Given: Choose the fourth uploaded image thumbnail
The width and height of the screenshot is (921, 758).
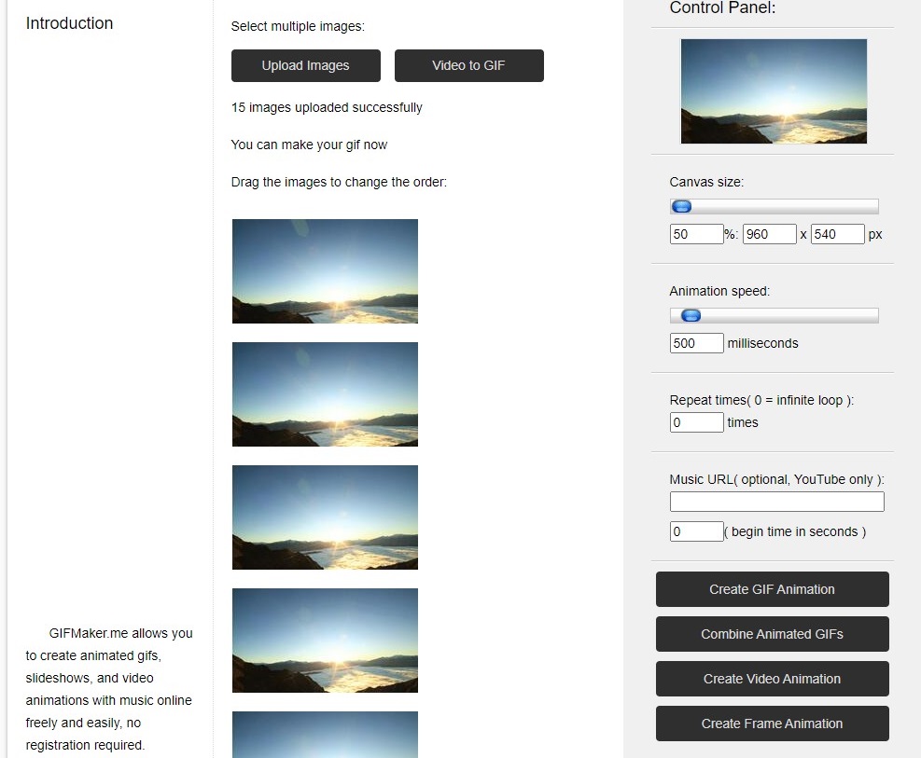Looking at the screenshot, I should tap(325, 641).
